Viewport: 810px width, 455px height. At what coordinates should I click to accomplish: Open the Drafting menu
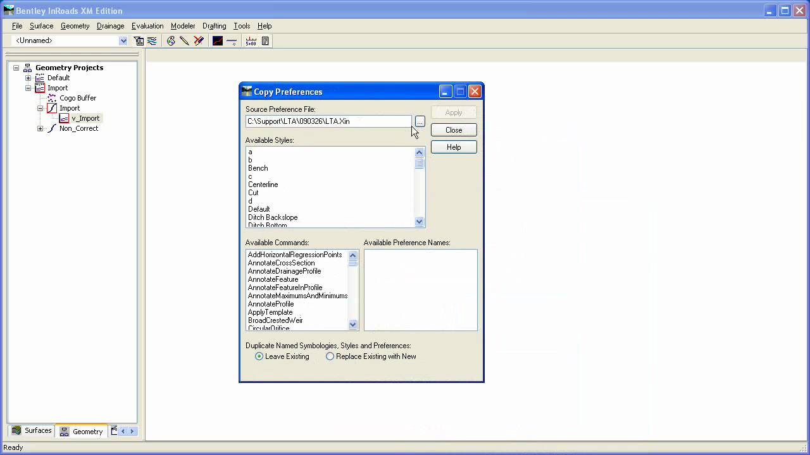click(x=215, y=26)
